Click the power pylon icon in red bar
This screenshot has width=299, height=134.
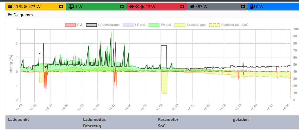[x=142, y=7]
